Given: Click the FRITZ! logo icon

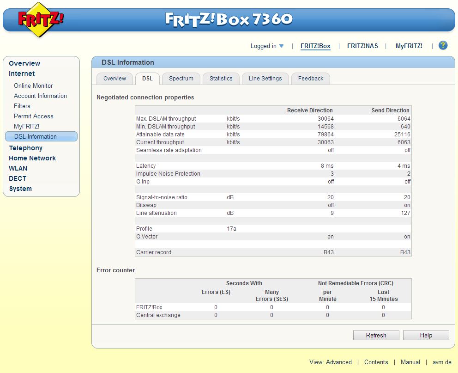Looking at the screenshot, I should [41, 19].
